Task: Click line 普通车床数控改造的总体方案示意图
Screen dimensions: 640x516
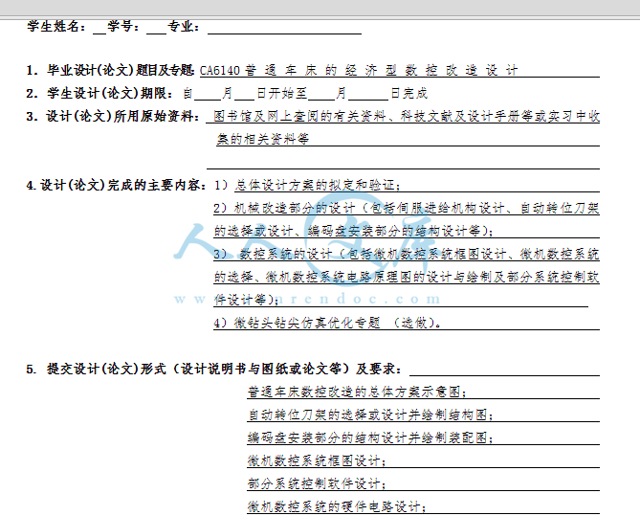Action: point(357,392)
